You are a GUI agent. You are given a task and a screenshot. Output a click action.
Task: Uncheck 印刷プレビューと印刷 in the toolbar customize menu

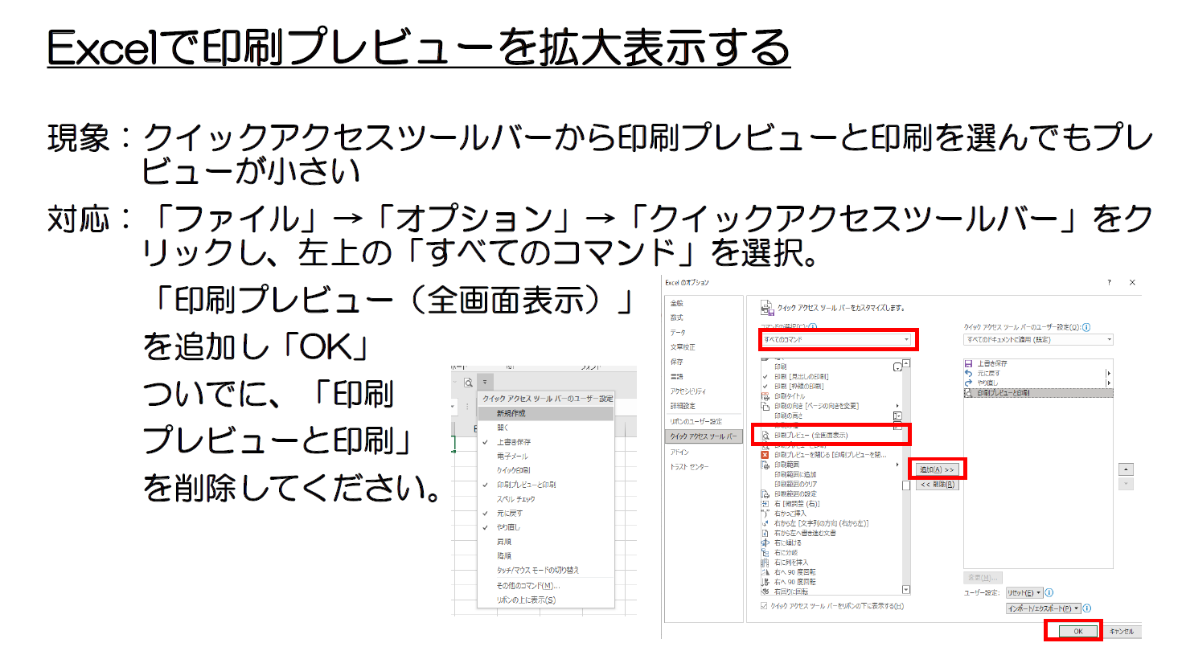point(486,485)
